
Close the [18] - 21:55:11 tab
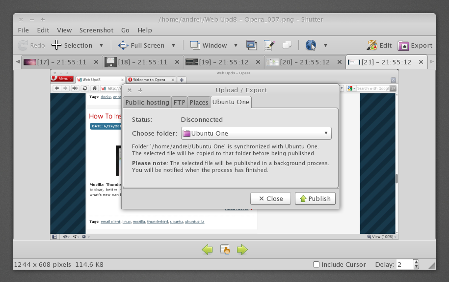(x=177, y=62)
